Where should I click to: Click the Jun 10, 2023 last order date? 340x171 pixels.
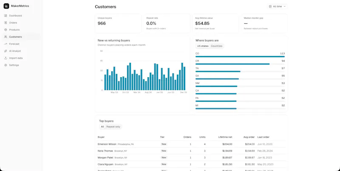point(265,144)
